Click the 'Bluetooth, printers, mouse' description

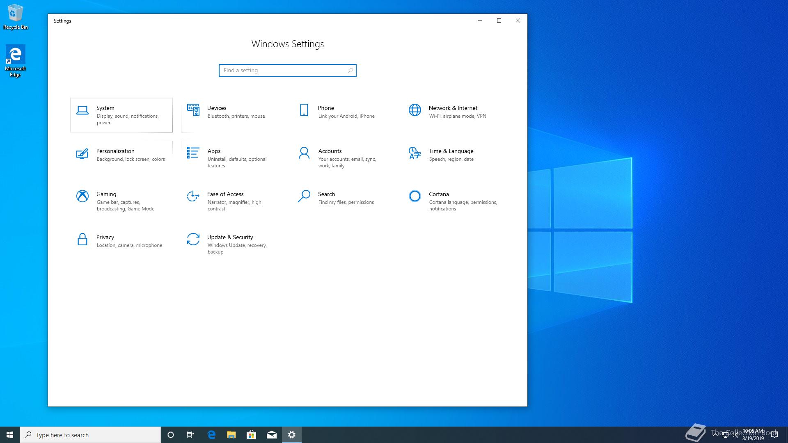236,116
